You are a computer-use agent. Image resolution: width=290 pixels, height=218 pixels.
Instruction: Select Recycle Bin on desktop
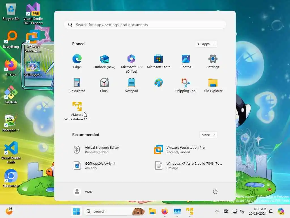[x=11, y=12]
